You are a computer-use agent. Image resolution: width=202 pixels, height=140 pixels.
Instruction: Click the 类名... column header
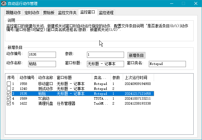(x=101, y=78)
